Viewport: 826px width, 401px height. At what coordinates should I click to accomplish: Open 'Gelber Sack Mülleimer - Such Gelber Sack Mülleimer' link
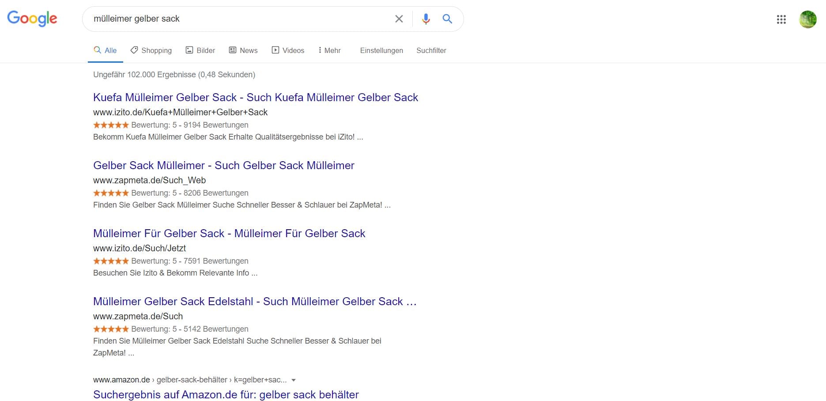224,165
